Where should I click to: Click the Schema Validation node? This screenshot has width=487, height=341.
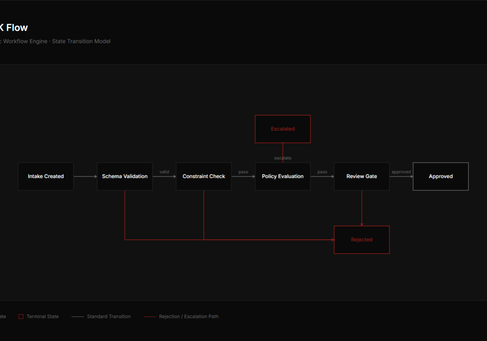(125, 176)
